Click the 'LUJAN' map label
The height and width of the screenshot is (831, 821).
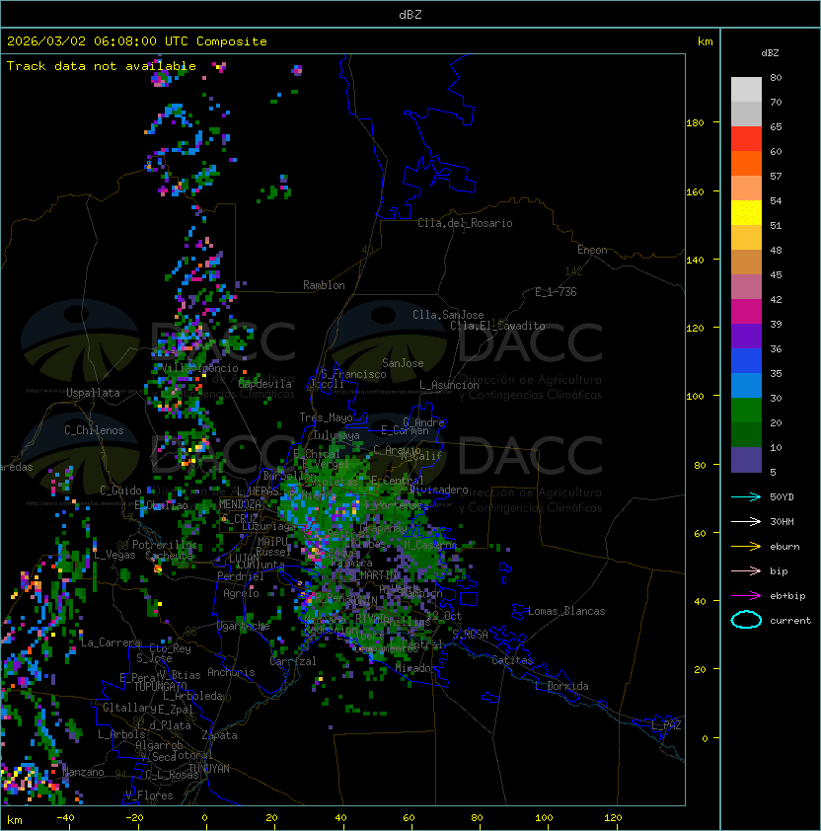244,559
